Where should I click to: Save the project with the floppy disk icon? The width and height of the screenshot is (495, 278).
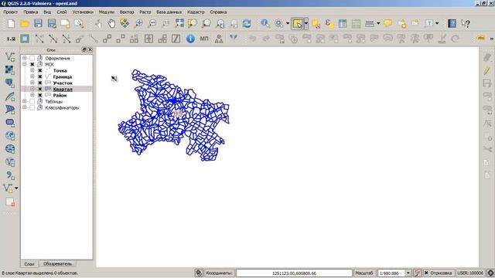click(38, 24)
